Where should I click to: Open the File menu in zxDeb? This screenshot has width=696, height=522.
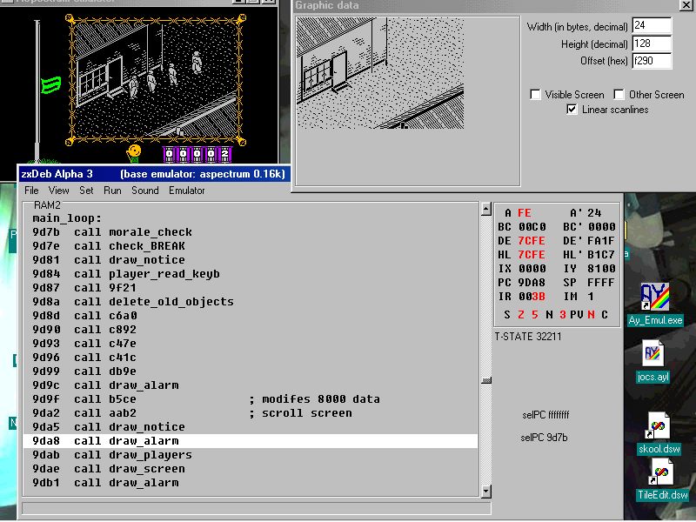tap(31, 191)
